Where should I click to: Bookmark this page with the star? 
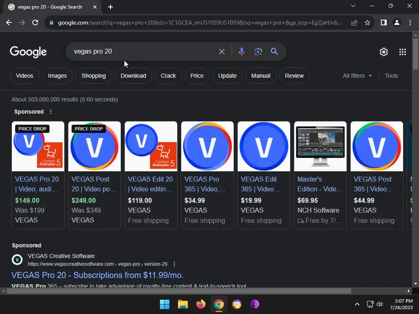[367, 23]
